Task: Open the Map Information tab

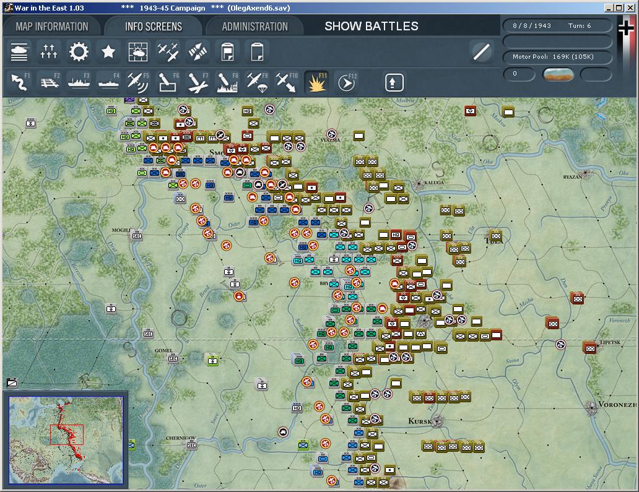Action: [52, 27]
